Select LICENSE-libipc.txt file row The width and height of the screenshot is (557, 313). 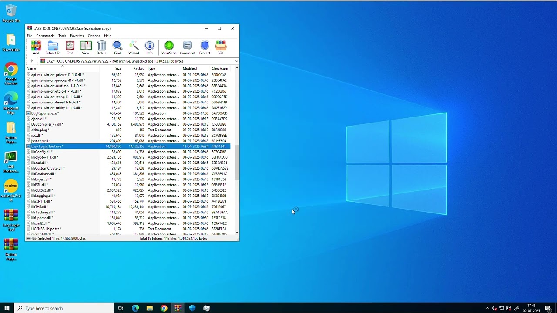coord(128,229)
